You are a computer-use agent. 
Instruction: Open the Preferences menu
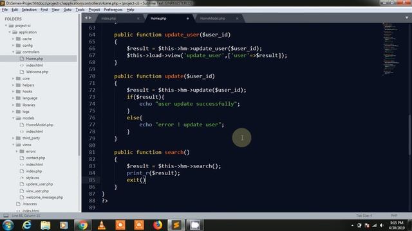(113, 10)
